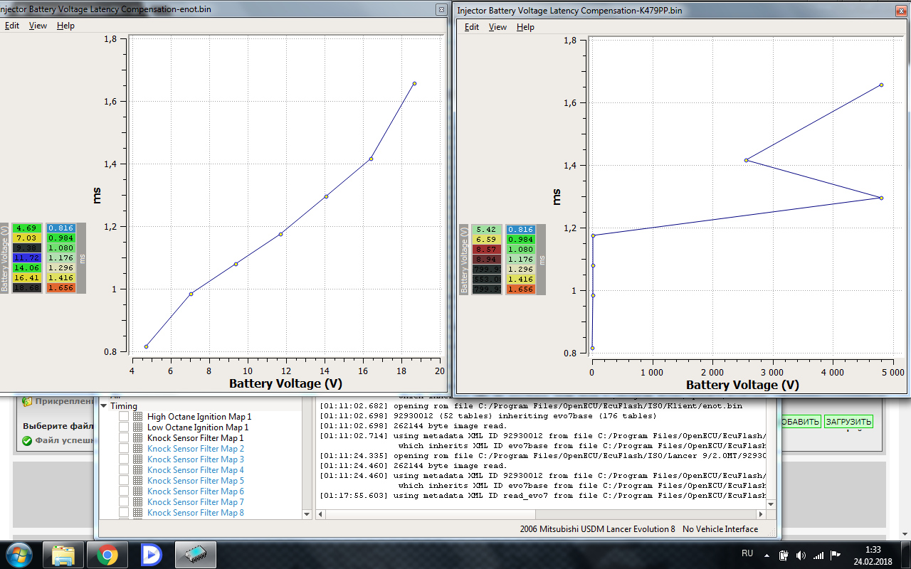Click the volume speaker tray icon
The width and height of the screenshot is (911, 569).
click(x=801, y=555)
